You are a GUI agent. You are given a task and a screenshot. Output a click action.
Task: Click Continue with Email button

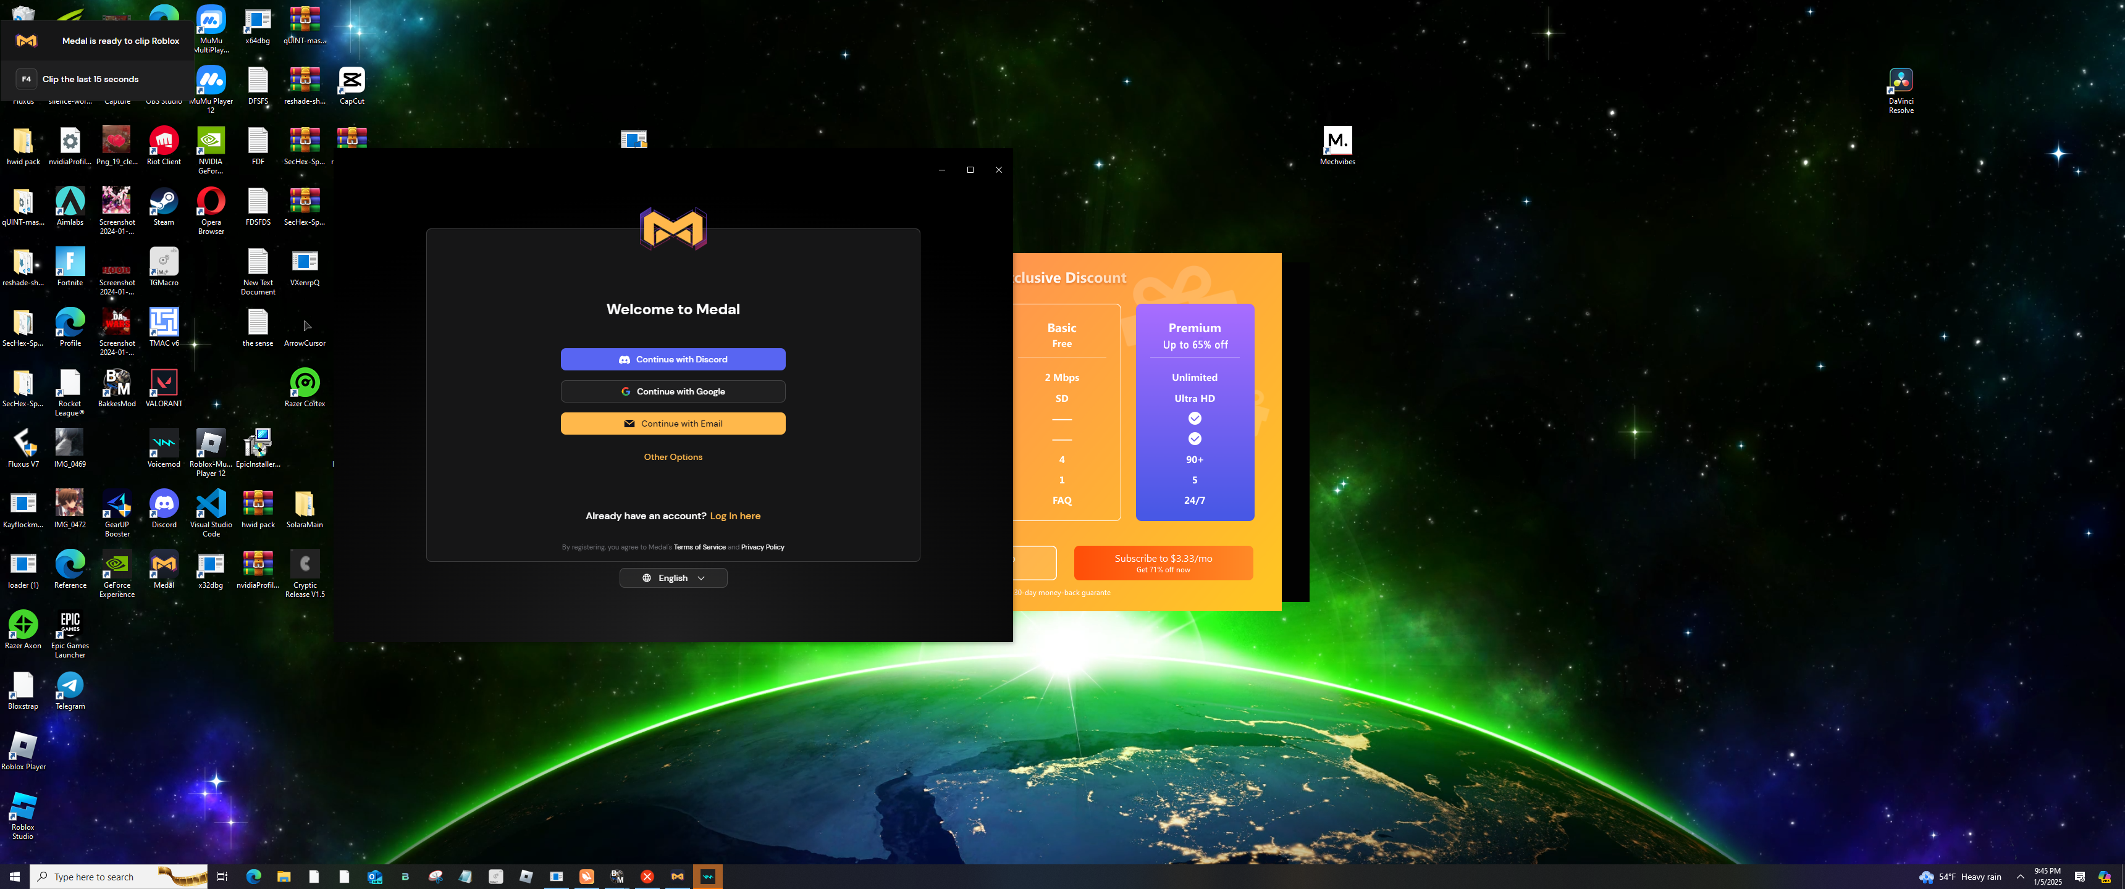(672, 424)
